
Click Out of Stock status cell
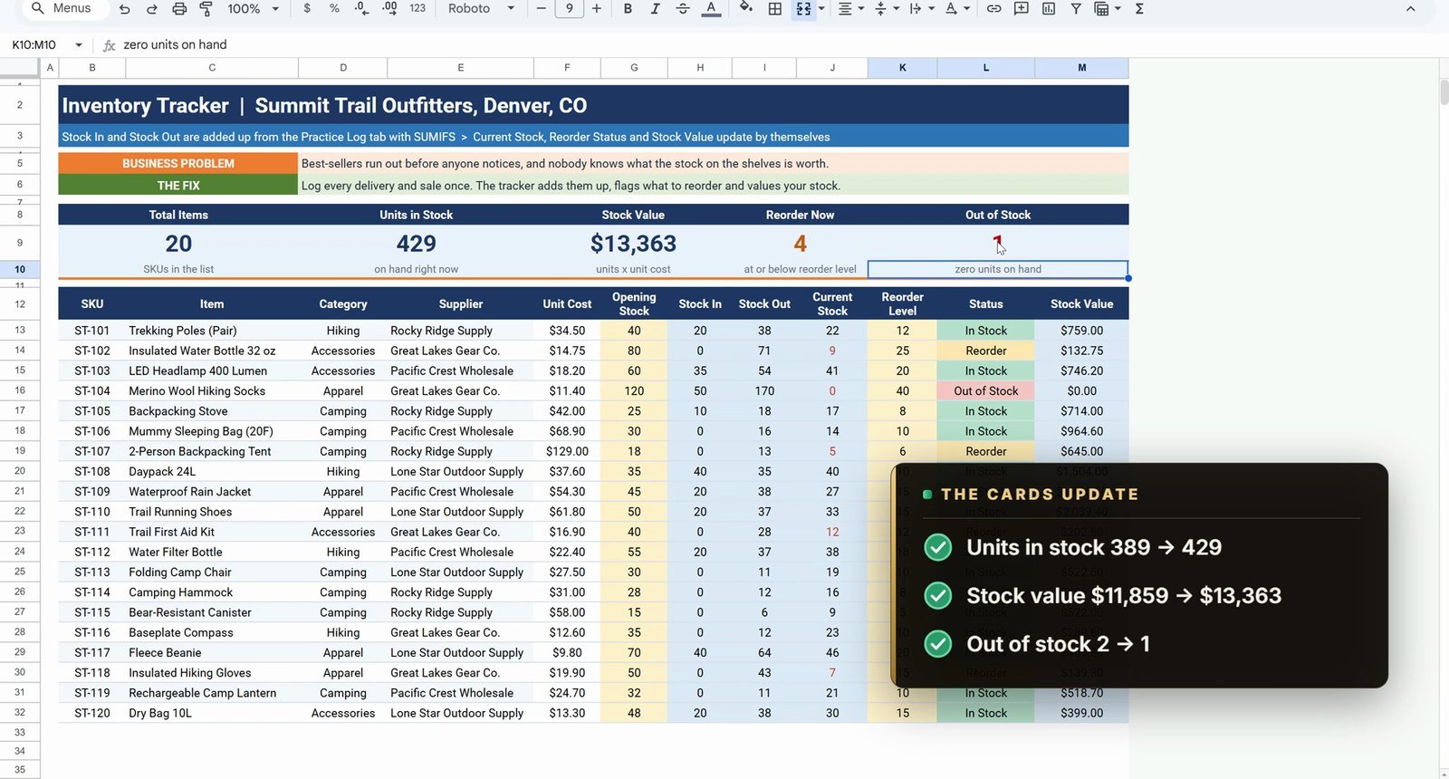[x=985, y=390]
